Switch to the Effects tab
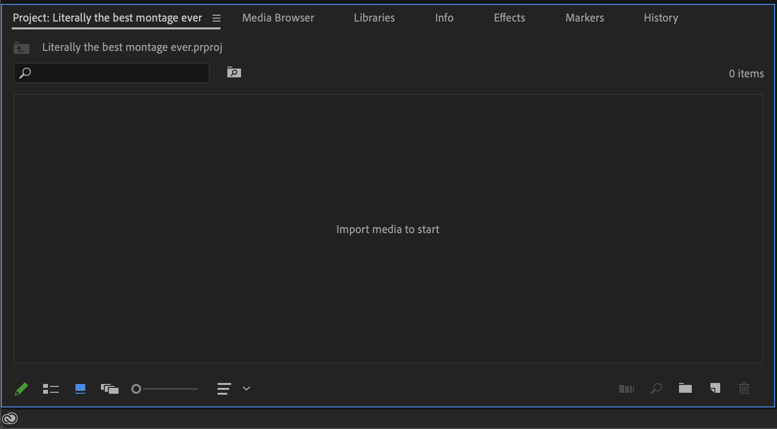This screenshot has width=777, height=429. 510,18
